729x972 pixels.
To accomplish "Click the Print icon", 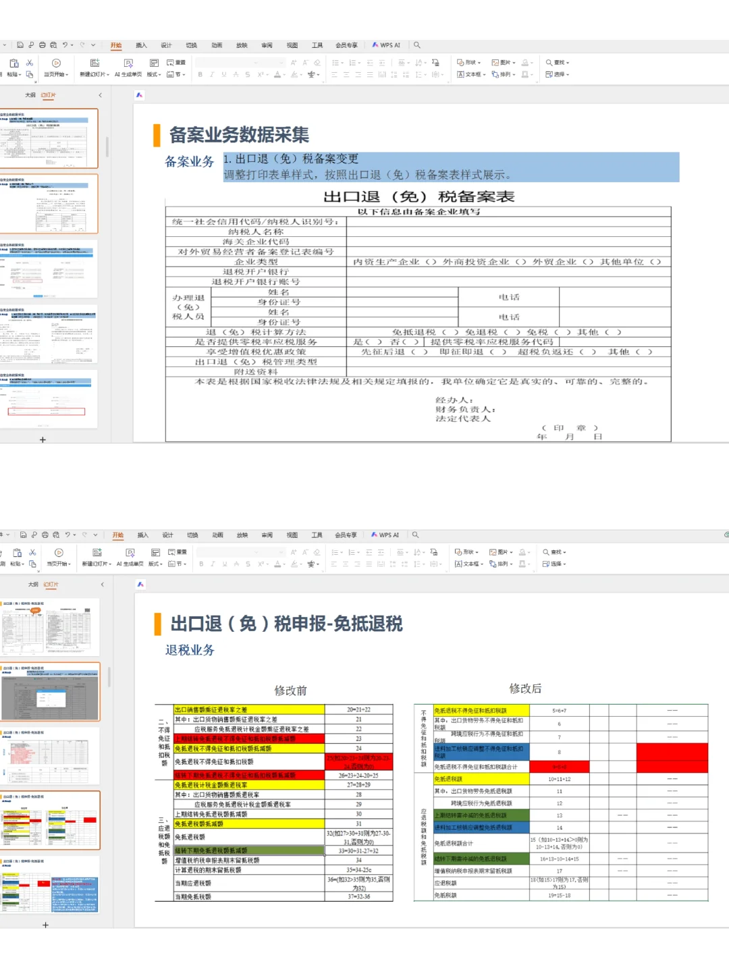I will pos(42,44).
